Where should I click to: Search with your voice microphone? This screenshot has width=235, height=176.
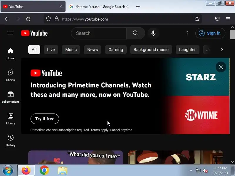tap(153, 33)
